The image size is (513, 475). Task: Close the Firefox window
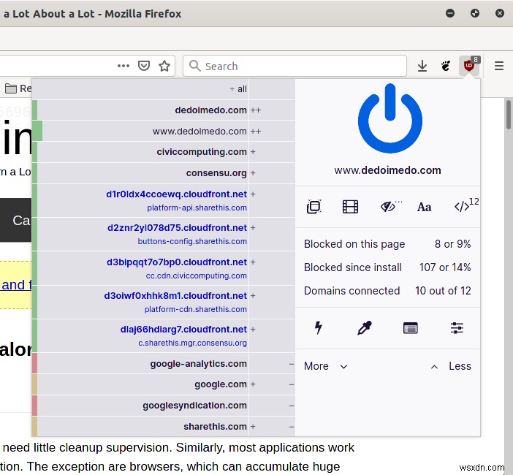pyautogui.click(x=500, y=13)
